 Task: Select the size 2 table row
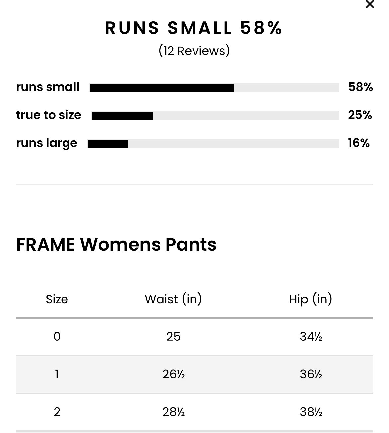(194, 412)
